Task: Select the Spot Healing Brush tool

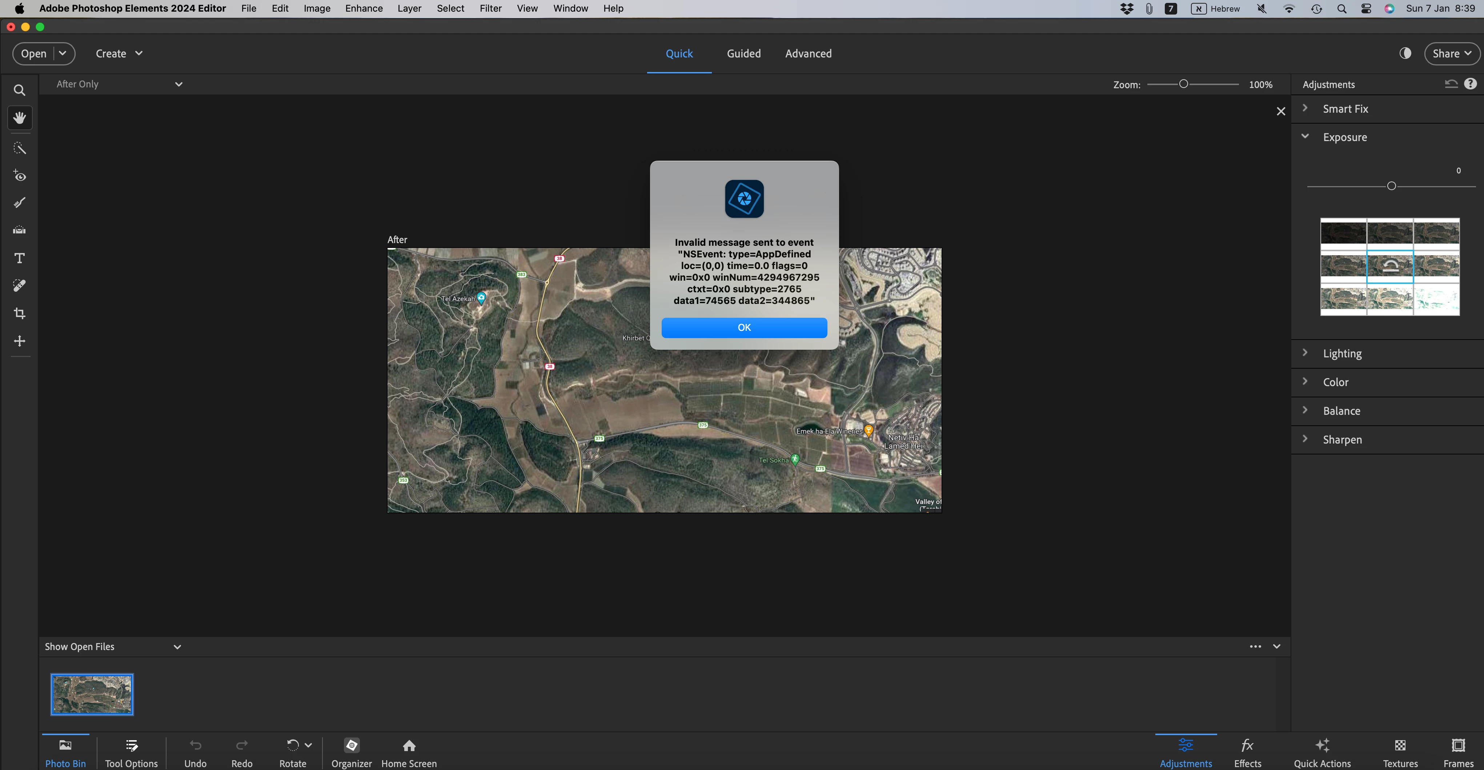Action: [x=20, y=286]
